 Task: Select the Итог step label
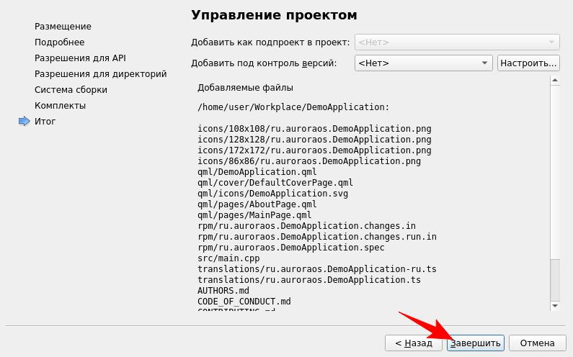(45, 121)
